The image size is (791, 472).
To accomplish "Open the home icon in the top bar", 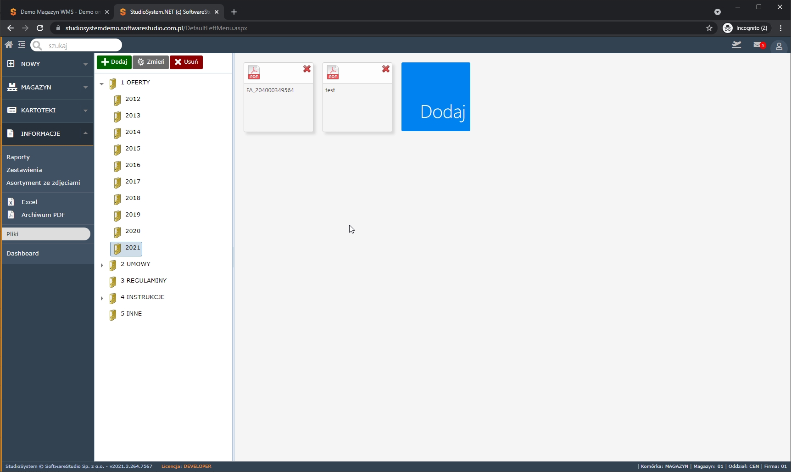I will pyautogui.click(x=9, y=44).
